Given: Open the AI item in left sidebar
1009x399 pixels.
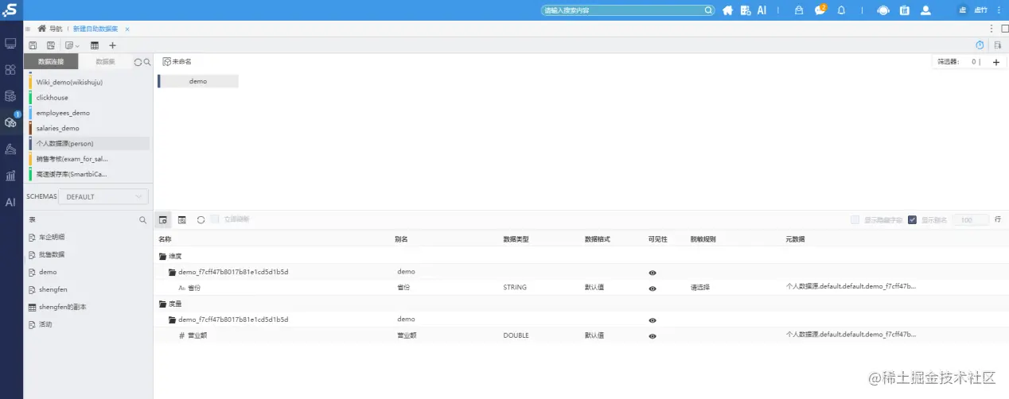Looking at the screenshot, I should pos(10,202).
